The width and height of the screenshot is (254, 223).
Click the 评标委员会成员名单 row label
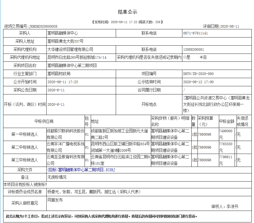[x=25, y=192]
